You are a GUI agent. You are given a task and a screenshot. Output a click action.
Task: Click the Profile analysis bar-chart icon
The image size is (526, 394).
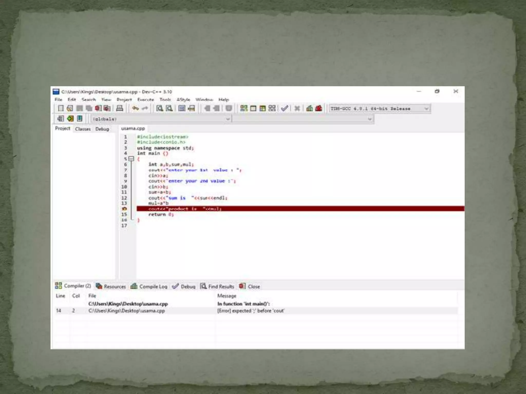[309, 108]
